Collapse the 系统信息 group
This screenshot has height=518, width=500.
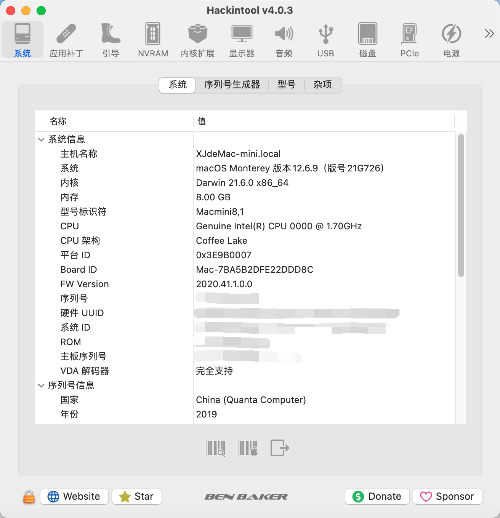click(x=41, y=139)
